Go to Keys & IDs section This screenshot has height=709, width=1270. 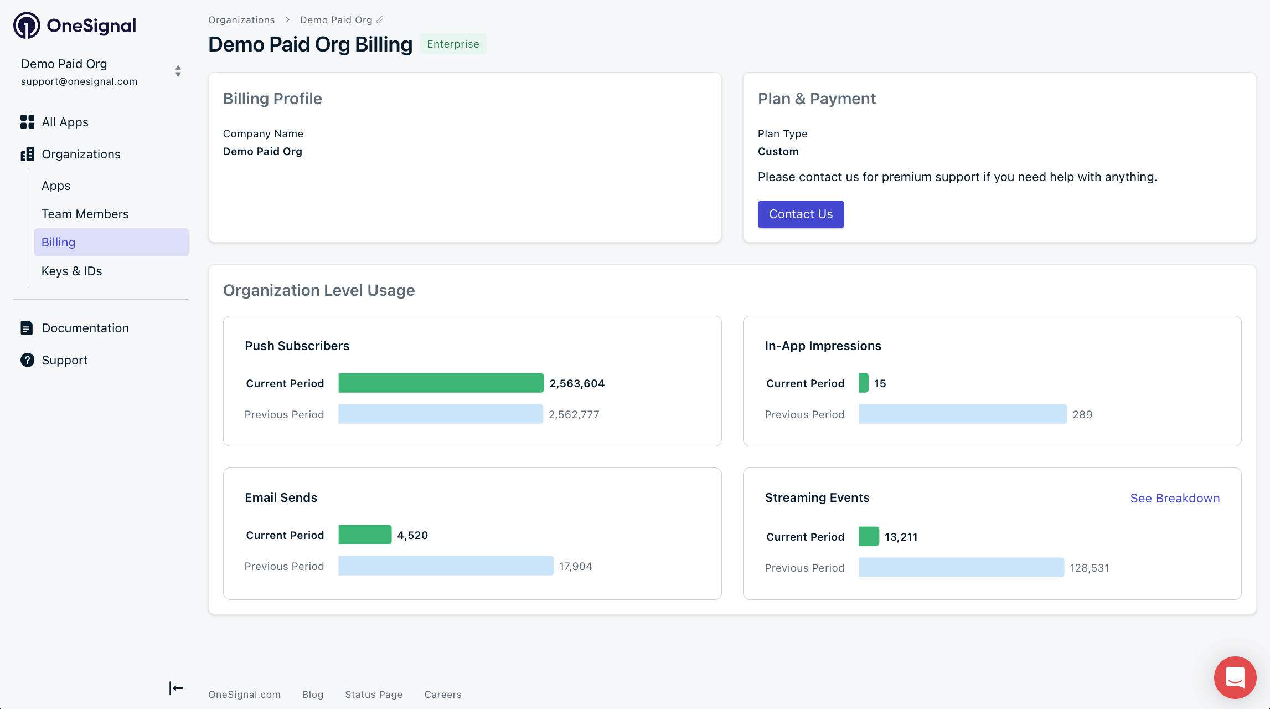(x=71, y=271)
